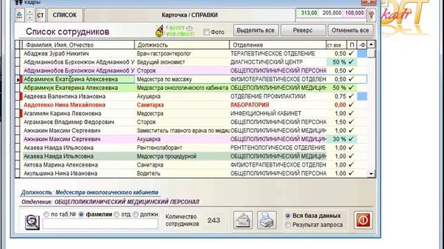Select the 'должн.' radio button
This screenshot has width=444, height=249.
[x=136, y=214]
